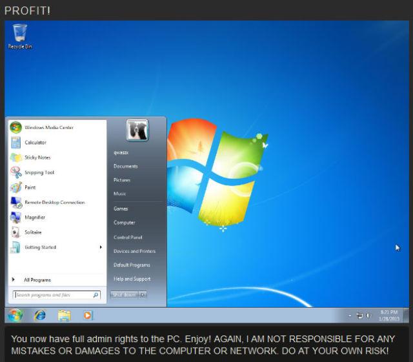
Task: Open the Shut down options arrow
Action: [143, 295]
